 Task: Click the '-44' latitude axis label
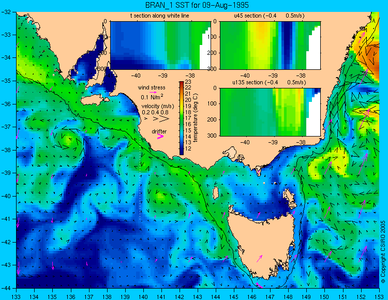pyautogui.click(x=6, y=288)
